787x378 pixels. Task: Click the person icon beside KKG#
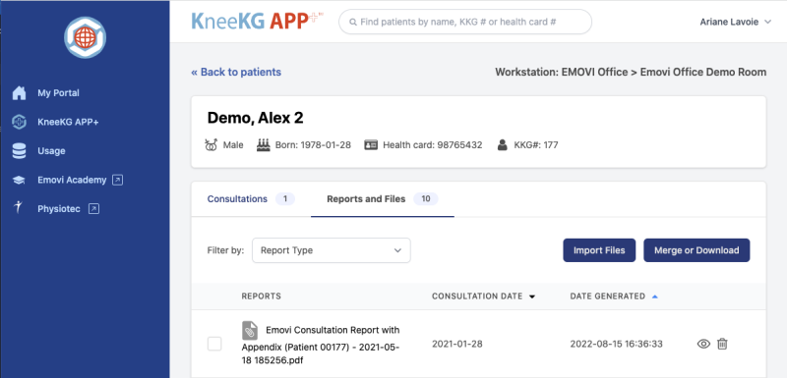(x=503, y=145)
